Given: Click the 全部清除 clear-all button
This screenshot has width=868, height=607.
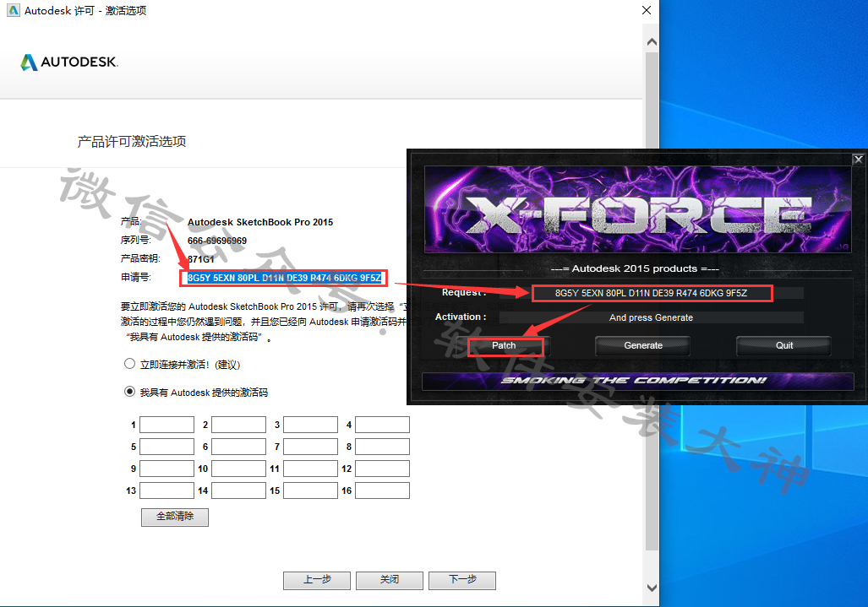Looking at the screenshot, I should pos(175,517).
